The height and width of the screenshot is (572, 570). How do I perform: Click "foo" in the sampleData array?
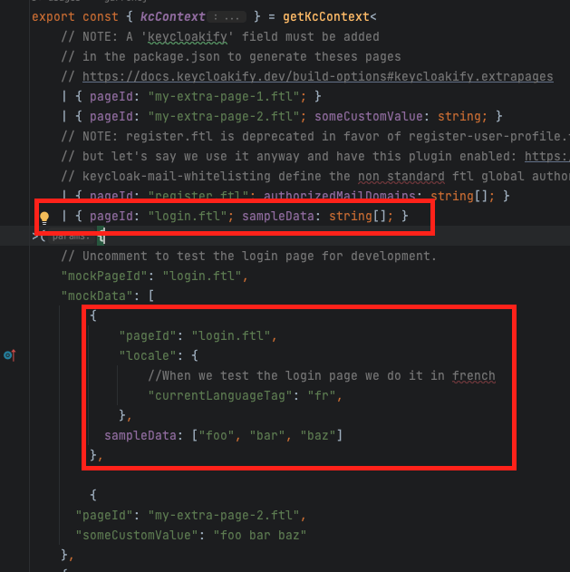coord(217,435)
